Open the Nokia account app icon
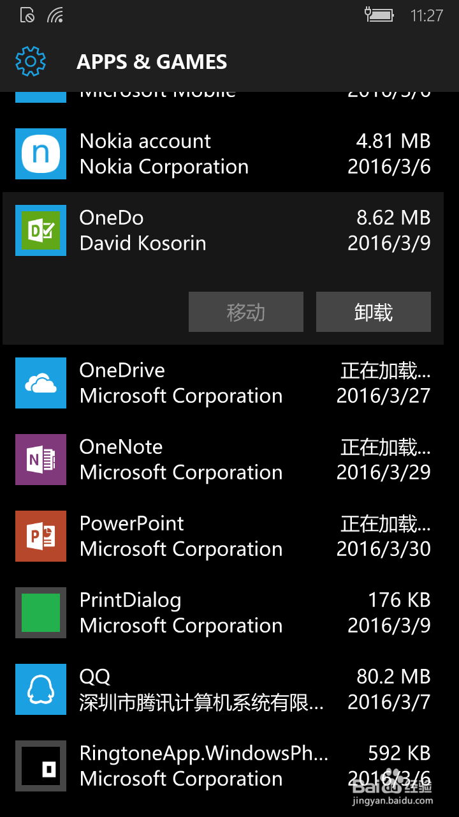 pos(41,154)
